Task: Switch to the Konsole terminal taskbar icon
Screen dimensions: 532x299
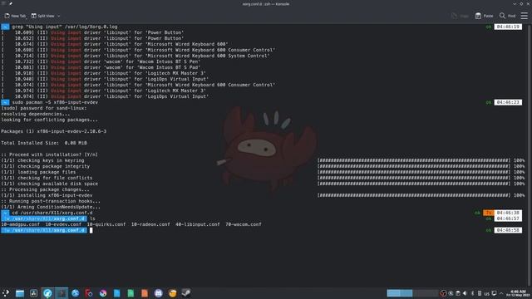Action: 62,293
